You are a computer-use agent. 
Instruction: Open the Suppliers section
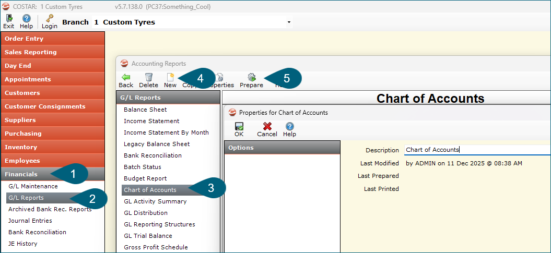click(53, 120)
